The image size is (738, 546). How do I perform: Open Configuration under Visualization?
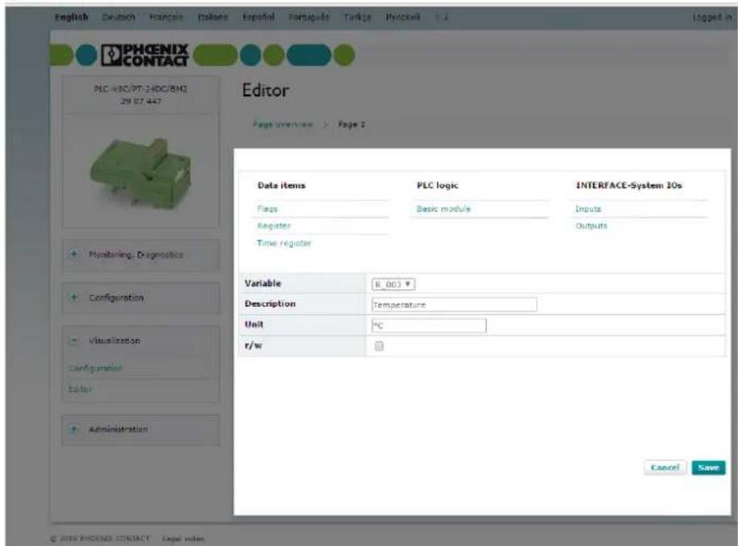95,367
